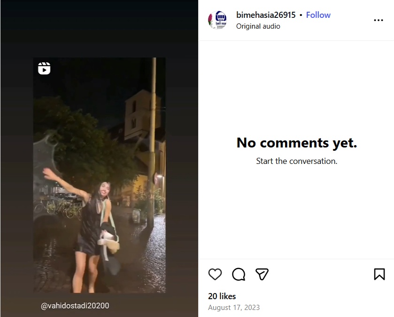Click the "No comments yet." heading

[x=296, y=143]
